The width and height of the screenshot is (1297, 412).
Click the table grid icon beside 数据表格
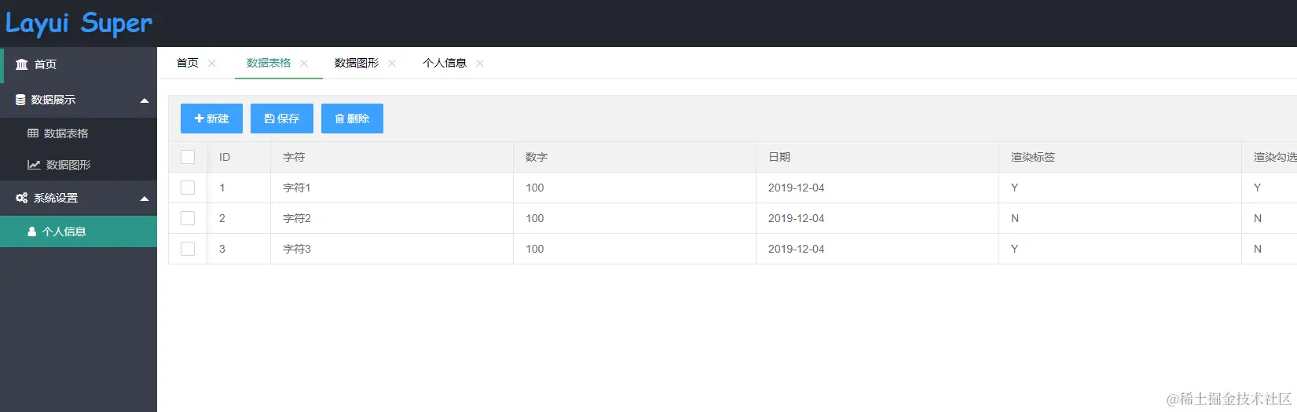pyautogui.click(x=33, y=133)
